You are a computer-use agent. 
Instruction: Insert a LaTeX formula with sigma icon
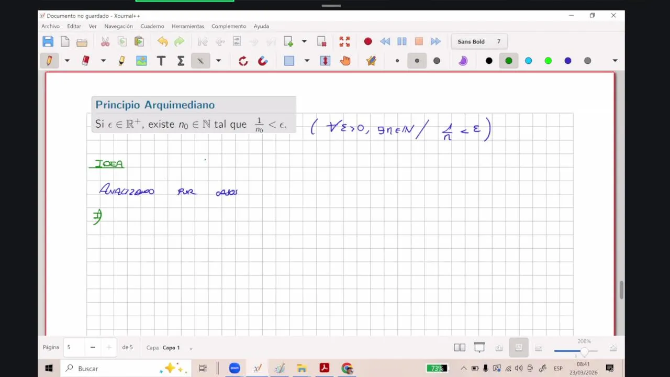[181, 61]
